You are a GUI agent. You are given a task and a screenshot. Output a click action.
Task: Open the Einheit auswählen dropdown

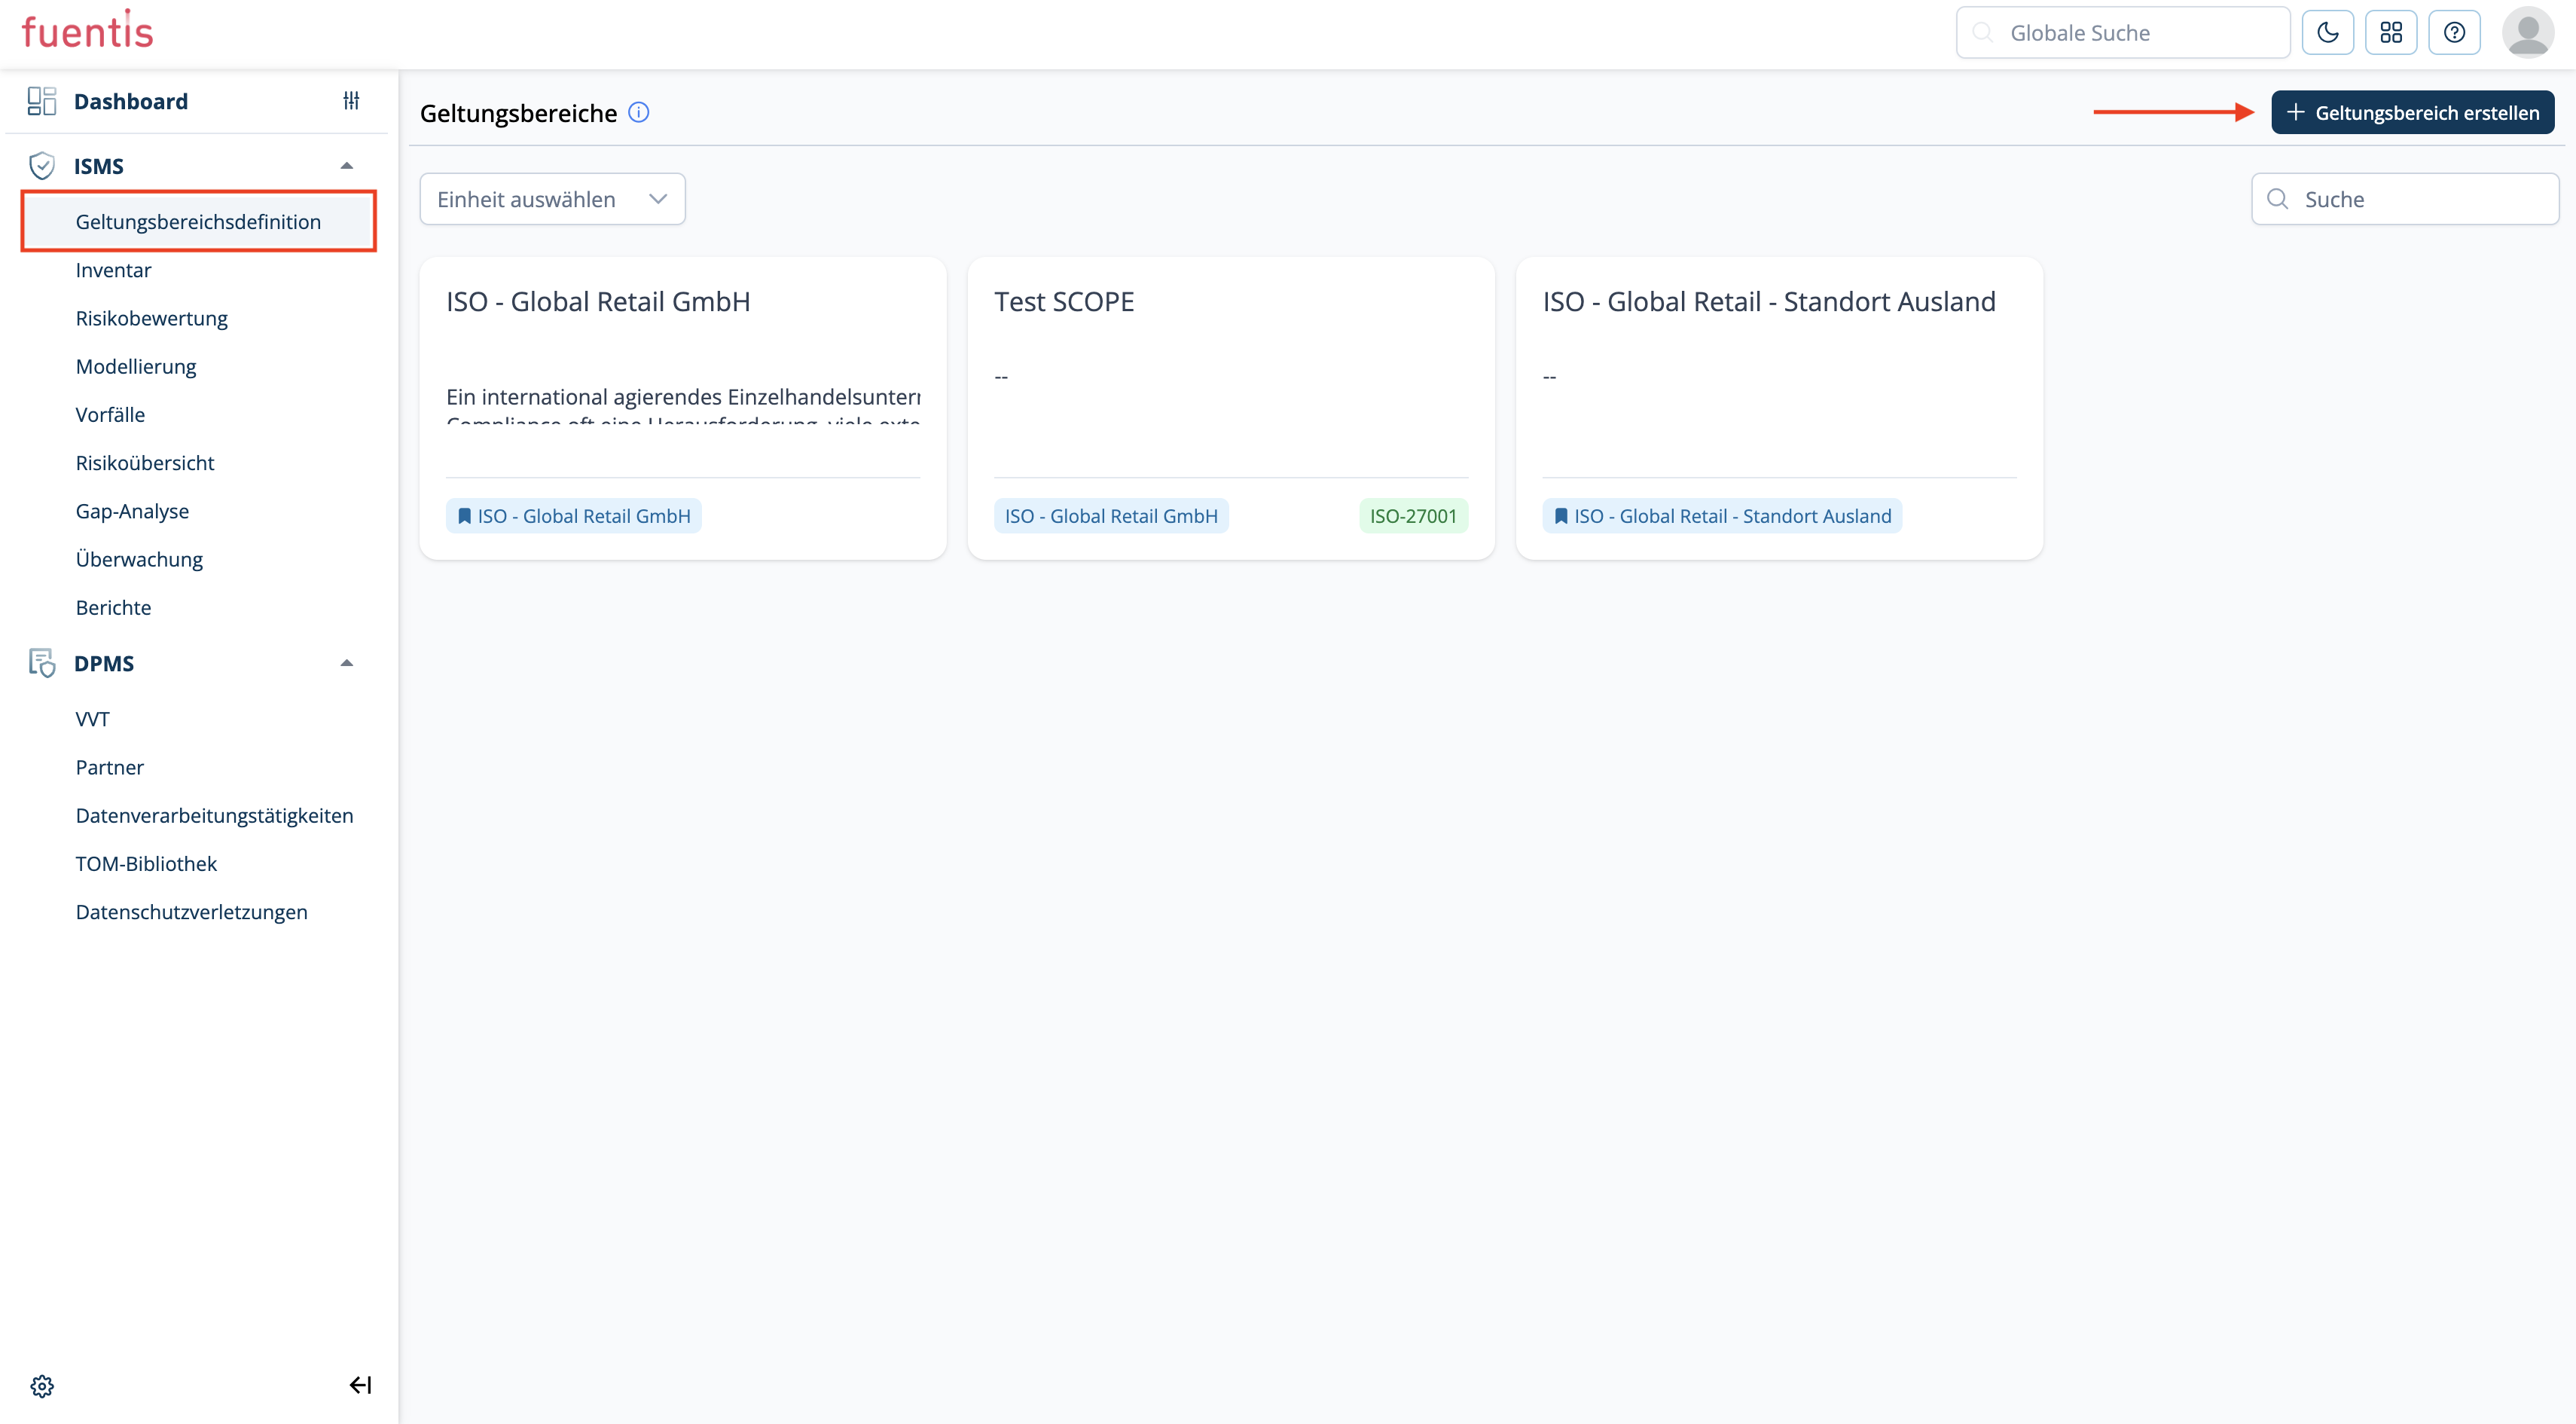click(552, 199)
